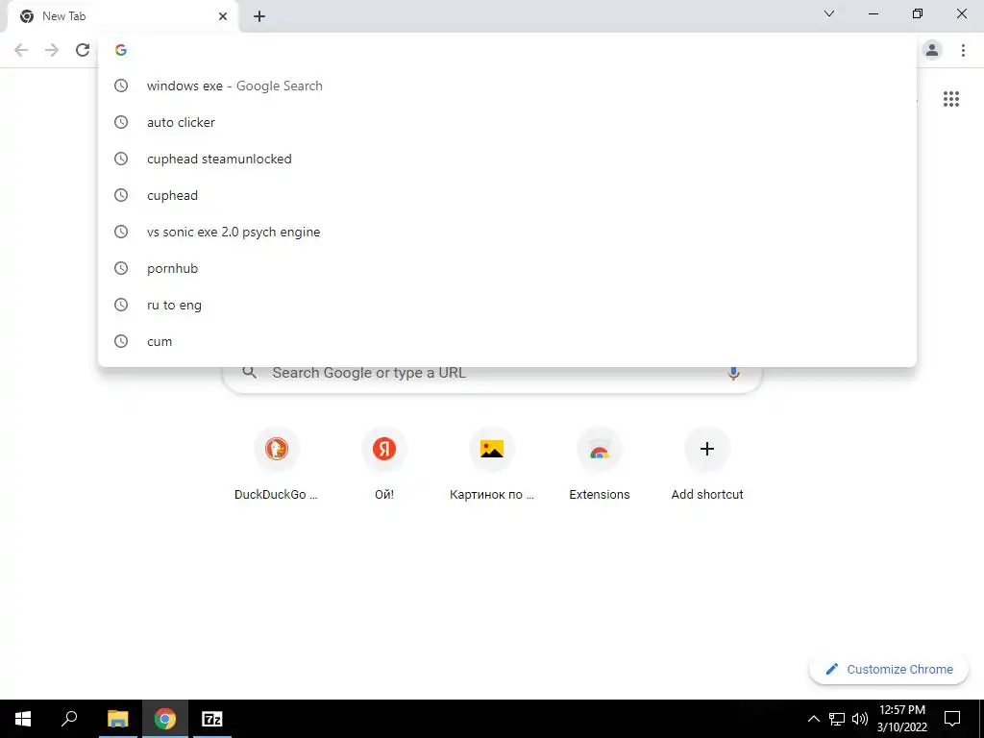Click the browser forward arrow
The width and height of the screenshot is (984, 738).
tap(52, 50)
